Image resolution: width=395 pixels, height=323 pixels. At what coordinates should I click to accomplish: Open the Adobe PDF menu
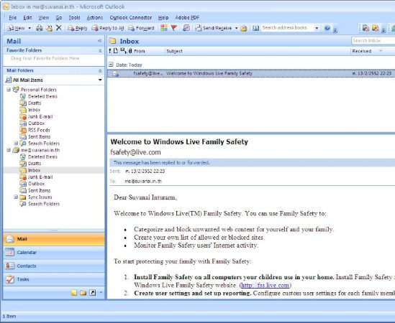[x=187, y=18]
